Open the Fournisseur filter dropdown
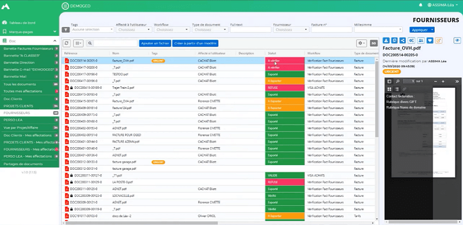This screenshot has height=225, width=463. click(x=291, y=30)
